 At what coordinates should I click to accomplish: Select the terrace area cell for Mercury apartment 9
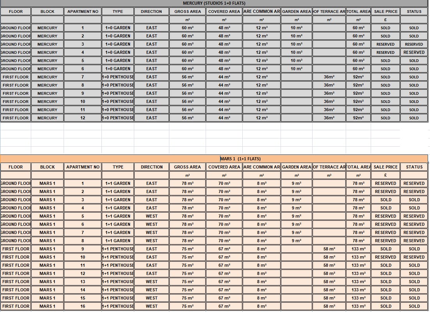click(329, 93)
